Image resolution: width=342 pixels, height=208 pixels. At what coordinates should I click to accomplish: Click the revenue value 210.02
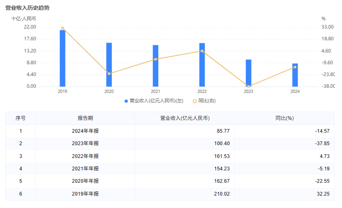click(x=222, y=194)
